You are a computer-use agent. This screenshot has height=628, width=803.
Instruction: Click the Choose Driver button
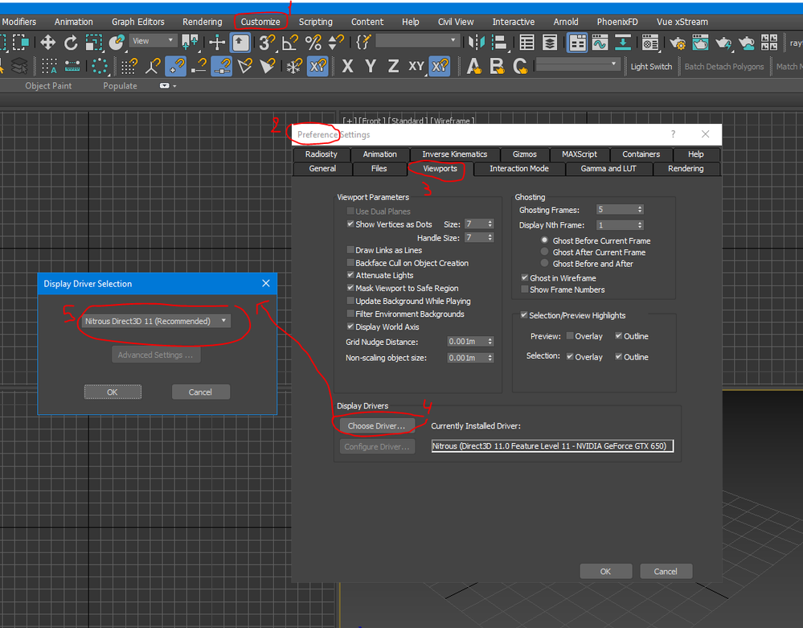(376, 425)
